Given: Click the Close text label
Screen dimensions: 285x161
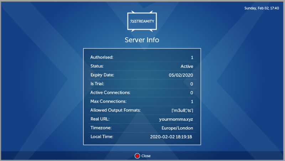Looking at the screenshot, I should pyautogui.click(x=146, y=156).
